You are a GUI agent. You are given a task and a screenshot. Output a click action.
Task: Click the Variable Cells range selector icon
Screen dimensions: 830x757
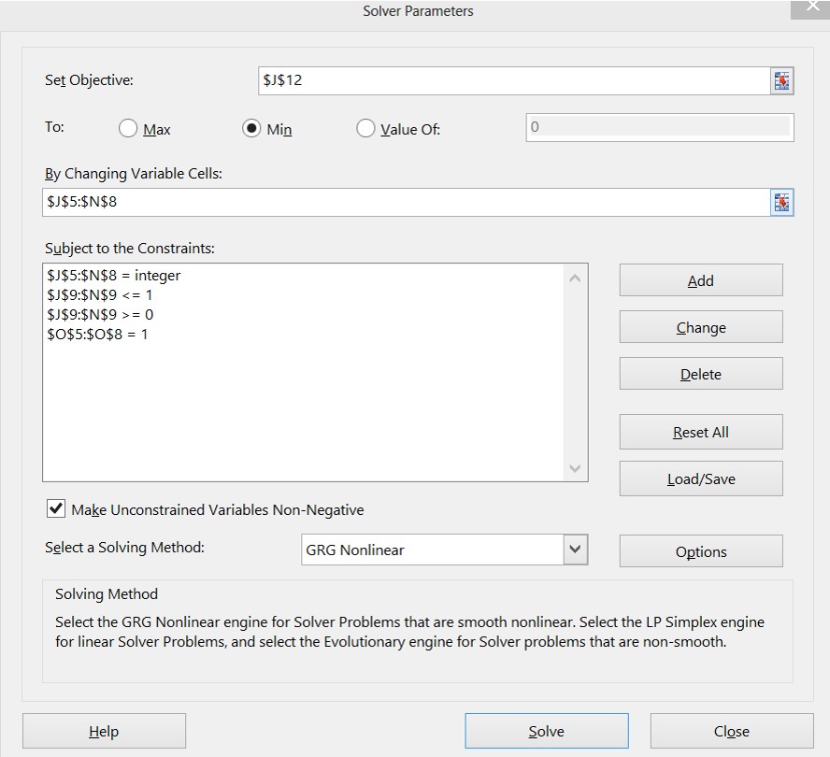point(781,202)
